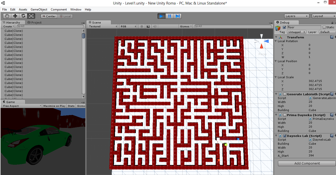Image resolution: width=336 pixels, height=175 pixels.
Task: Select the Hand tool in toolbar
Action: pyautogui.click(x=7, y=16)
